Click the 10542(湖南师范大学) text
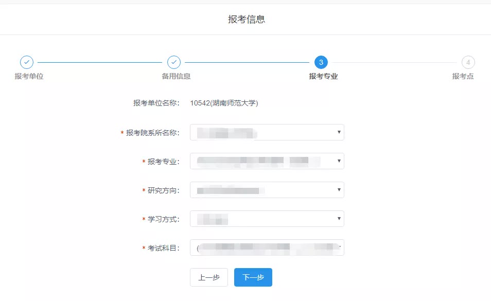Image resolution: width=491 pixels, height=301 pixels. point(224,103)
